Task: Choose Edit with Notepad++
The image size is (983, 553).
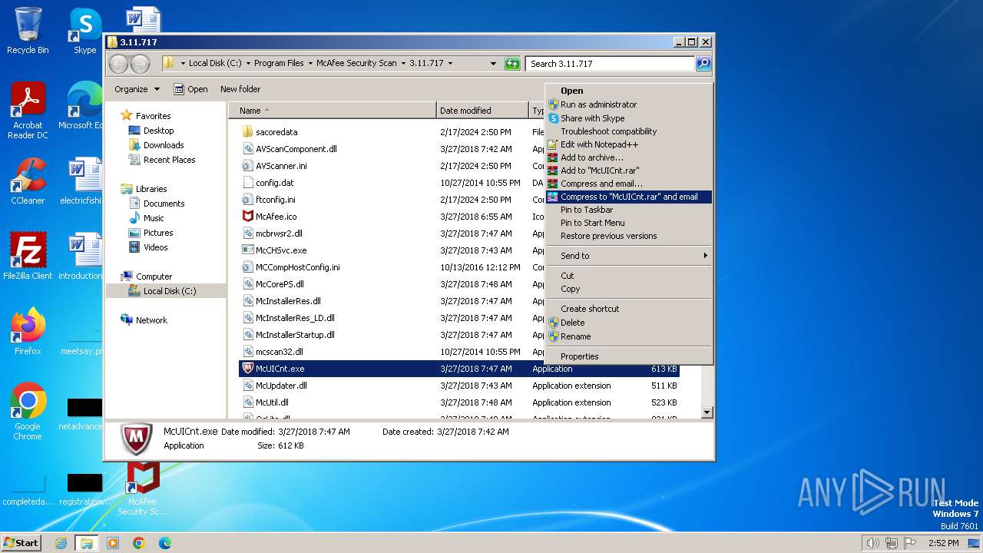Action: point(629,144)
